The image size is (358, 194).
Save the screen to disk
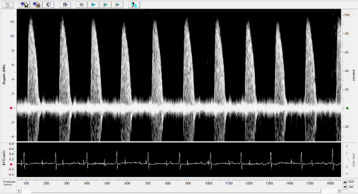[25, 5]
